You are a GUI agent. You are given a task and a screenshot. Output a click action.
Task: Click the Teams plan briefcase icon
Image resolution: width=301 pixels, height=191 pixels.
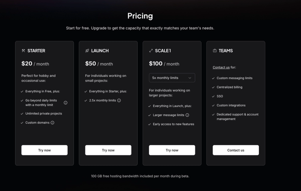pos(214,50)
